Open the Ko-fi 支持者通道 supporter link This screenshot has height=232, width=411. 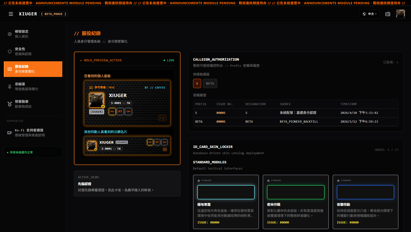(x=33, y=133)
